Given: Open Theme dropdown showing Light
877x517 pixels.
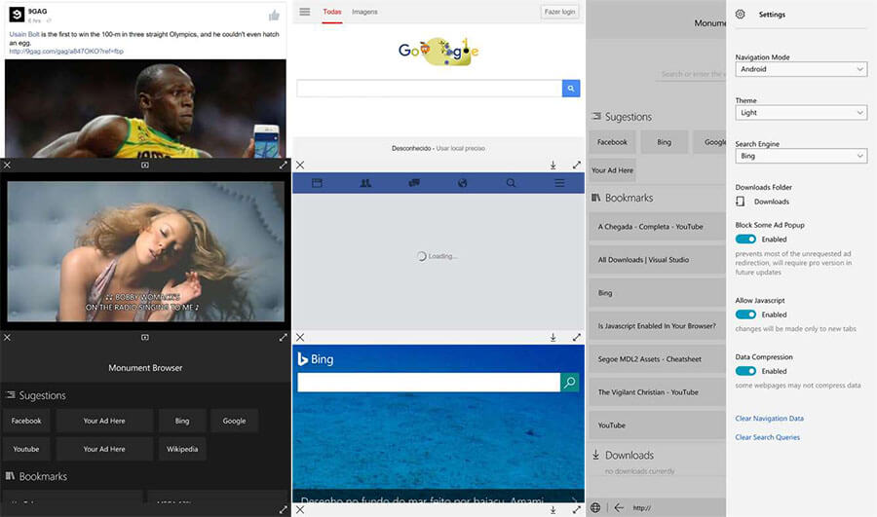Looking at the screenshot, I should [801, 113].
